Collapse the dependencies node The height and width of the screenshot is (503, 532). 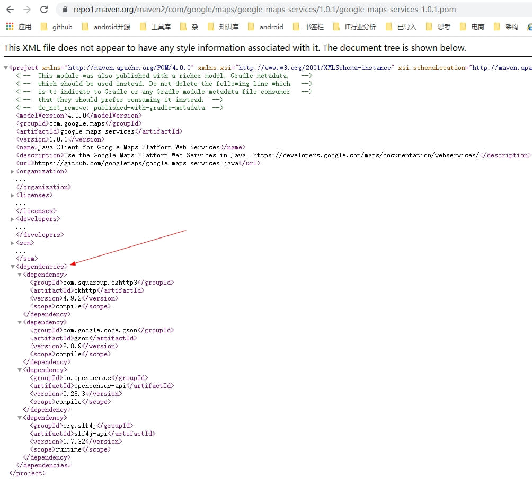pyautogui.click(x=13, y=267)
